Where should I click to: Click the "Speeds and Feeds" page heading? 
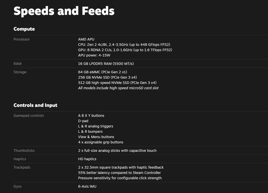pyautogui.click(x=64, y=11)
